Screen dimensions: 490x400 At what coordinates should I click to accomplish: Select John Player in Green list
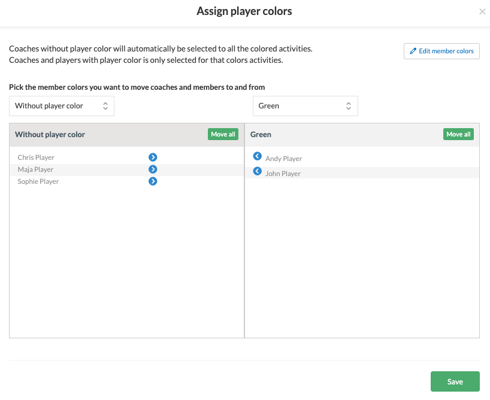pyautogui.click(x=283, y=174)
